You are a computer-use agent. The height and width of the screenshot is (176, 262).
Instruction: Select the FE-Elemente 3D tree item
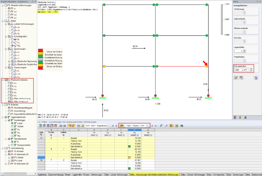point(21,164)
